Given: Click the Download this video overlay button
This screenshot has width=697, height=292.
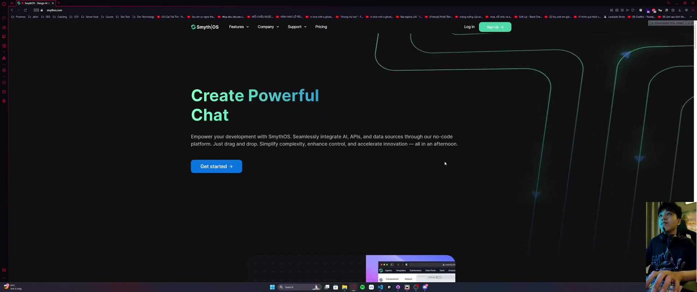Looking at the screenshot, I should click(x=668, y=23).
